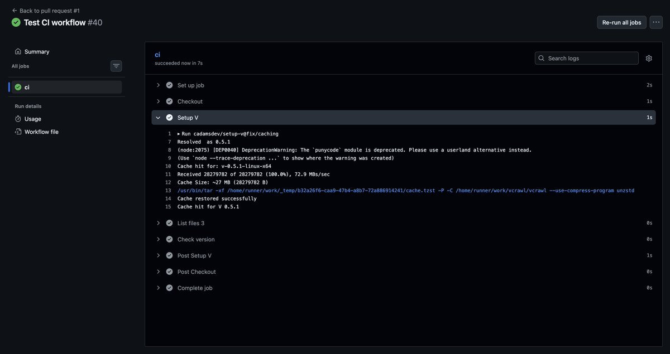Open the Workflow file link
The height and width of the screenshot is (354, 670).
(x=41, y=132)
